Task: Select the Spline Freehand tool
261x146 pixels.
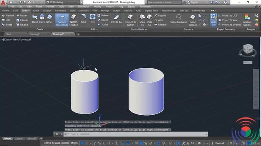Action: click(179, 19)
